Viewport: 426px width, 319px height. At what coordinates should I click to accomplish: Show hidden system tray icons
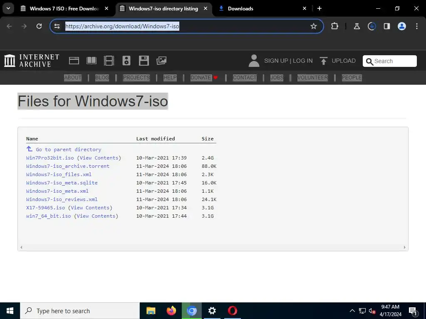[x=352, y=311]
